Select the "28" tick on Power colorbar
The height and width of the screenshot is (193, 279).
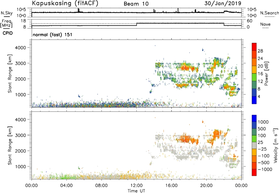tap(260, 51)
